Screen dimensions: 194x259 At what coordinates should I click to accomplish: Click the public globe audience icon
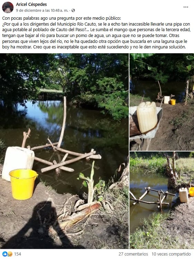73,10
